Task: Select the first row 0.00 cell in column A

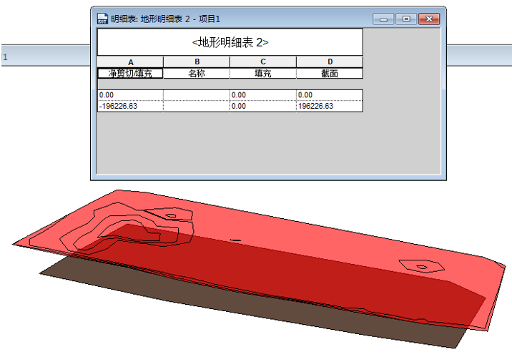Action: coord(131,95)
